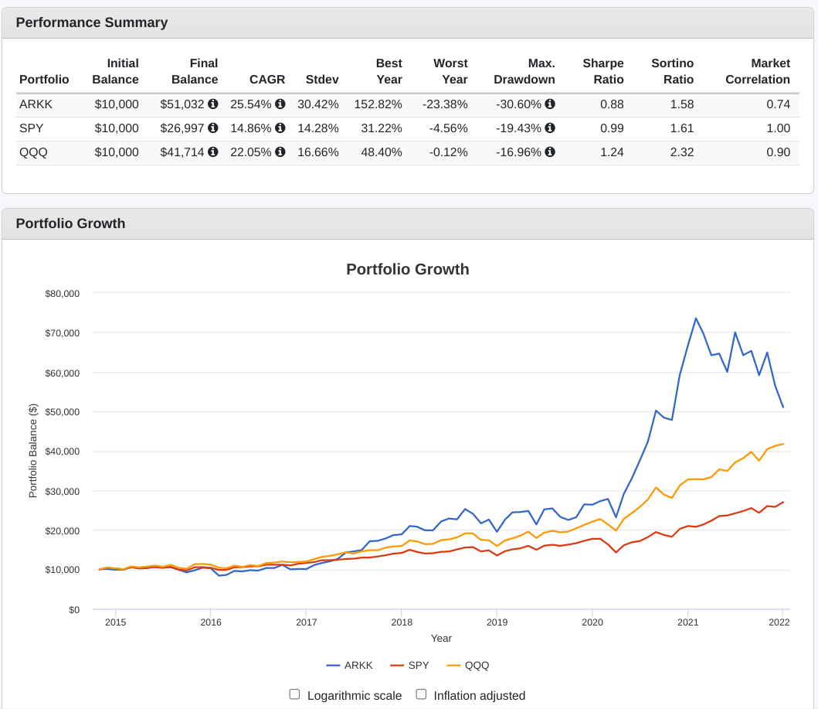
Task: Select the Initial Balance column header
Action: click(115, 72)
